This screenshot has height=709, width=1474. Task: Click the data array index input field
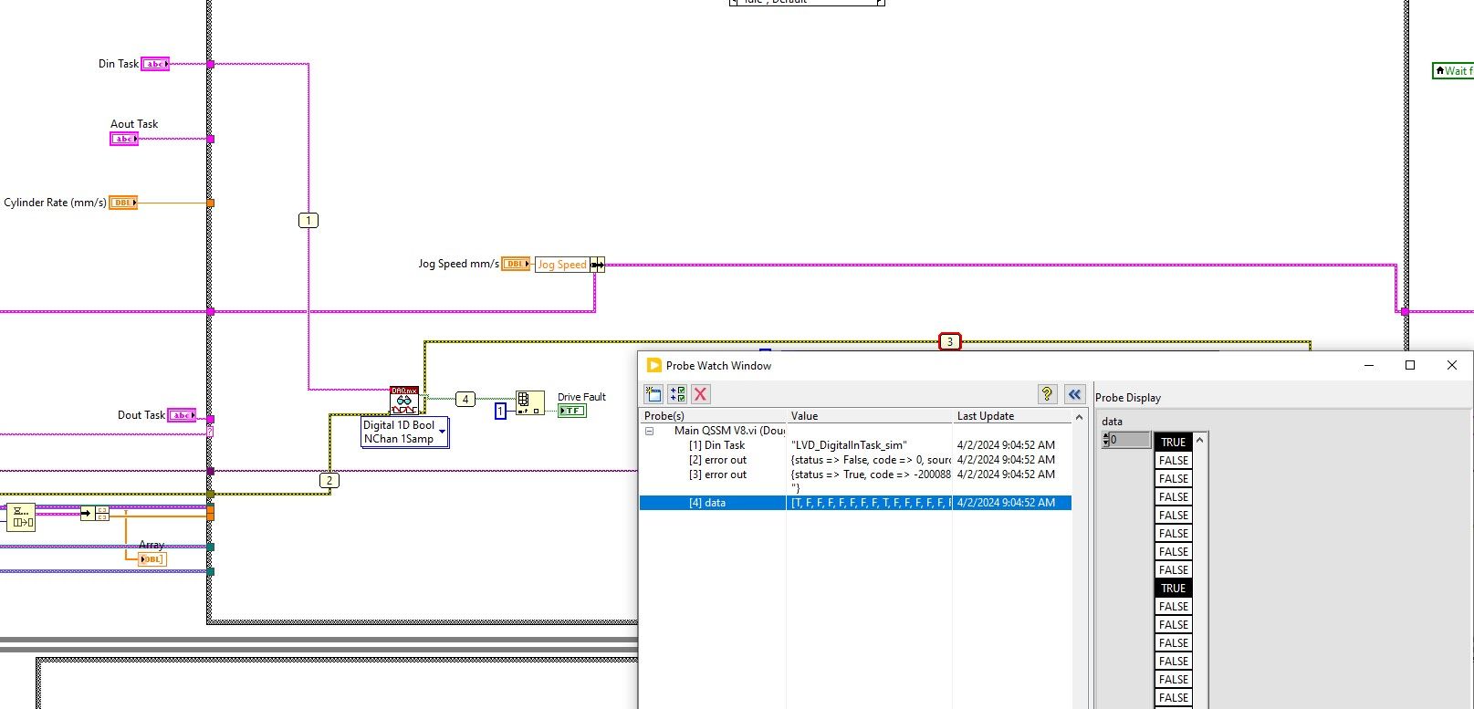click(x=1130, y=440)
